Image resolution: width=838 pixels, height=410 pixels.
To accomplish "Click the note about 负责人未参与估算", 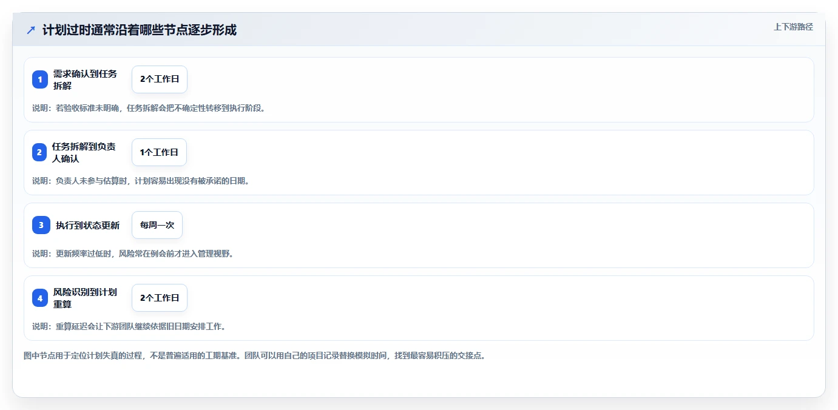I will [141, 181].
